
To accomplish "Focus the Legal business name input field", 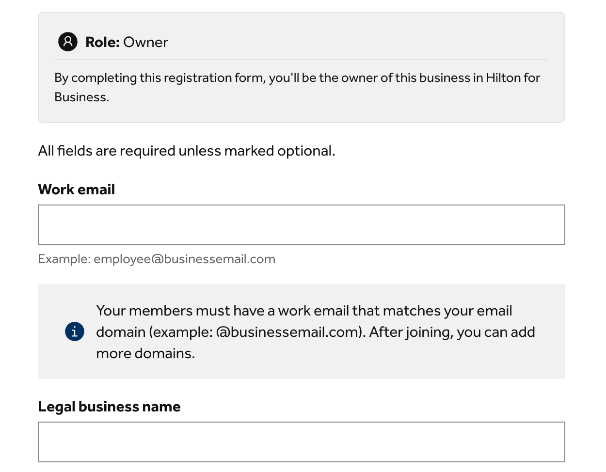I will pos(301,442).
